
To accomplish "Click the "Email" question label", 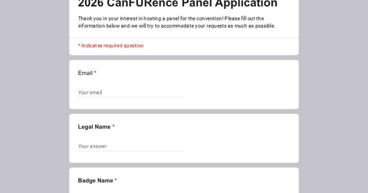I will click(85, 73).
